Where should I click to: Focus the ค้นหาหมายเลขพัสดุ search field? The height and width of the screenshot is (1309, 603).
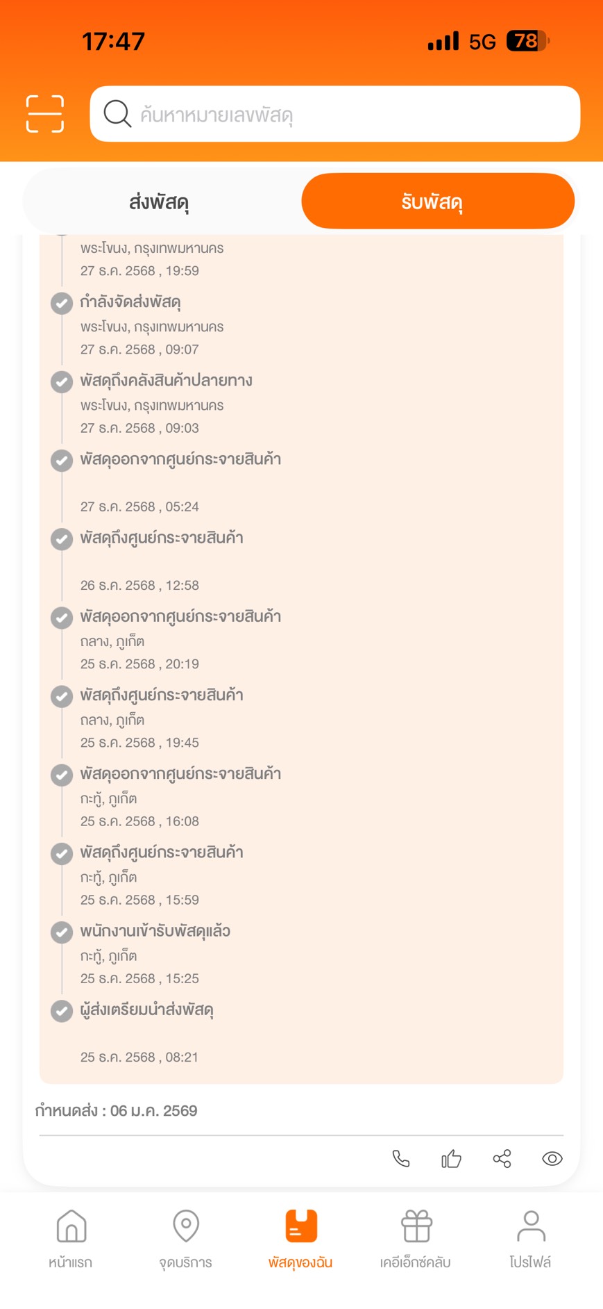(x=335, y=114)
